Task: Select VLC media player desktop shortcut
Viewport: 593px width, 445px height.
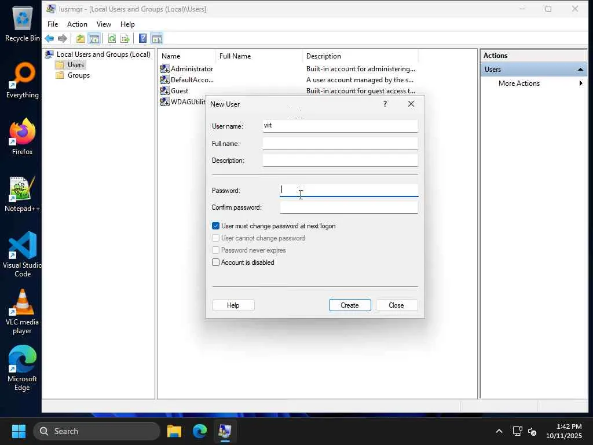Action: tap(22, 312)
